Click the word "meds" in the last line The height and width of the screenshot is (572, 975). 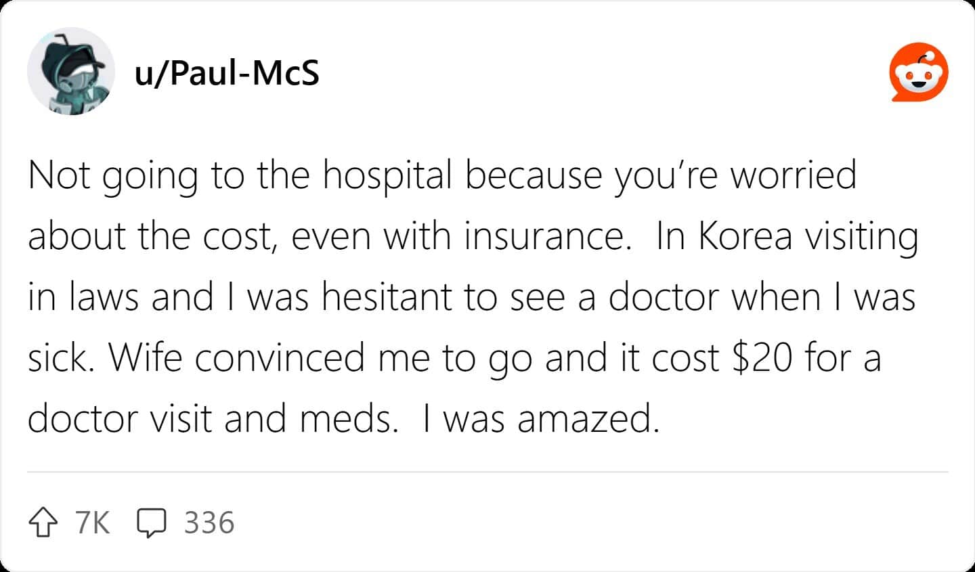348,419
